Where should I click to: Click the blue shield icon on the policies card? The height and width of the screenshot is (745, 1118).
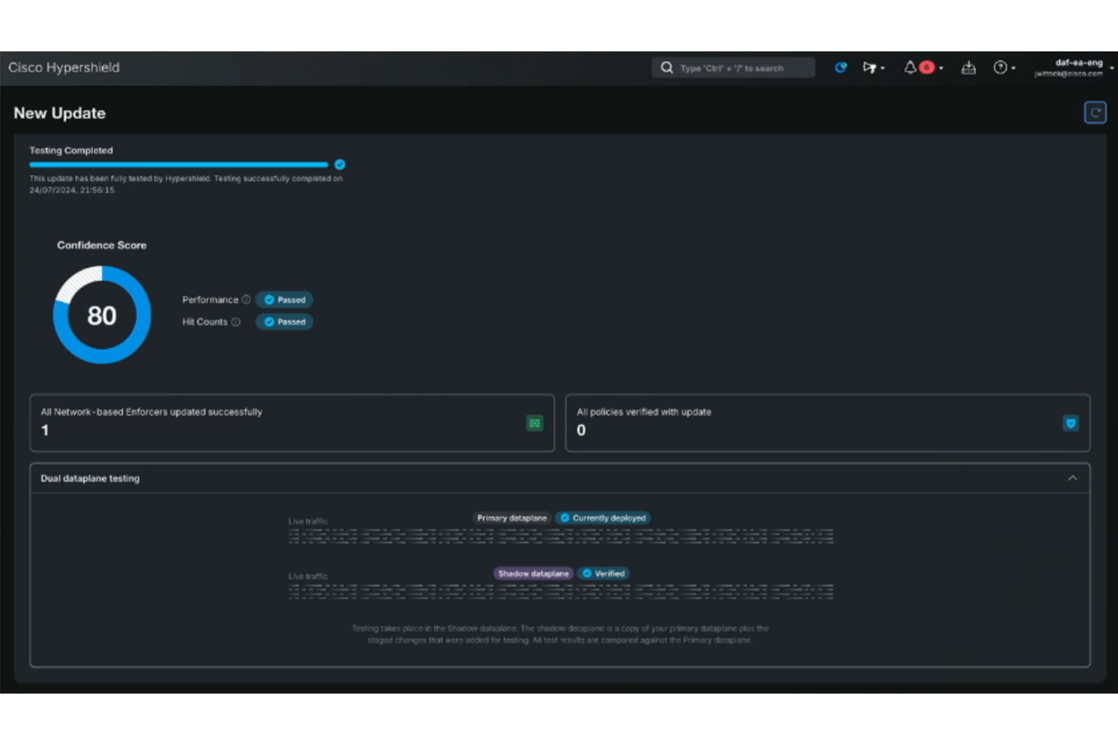click(x=1071, y=423)
